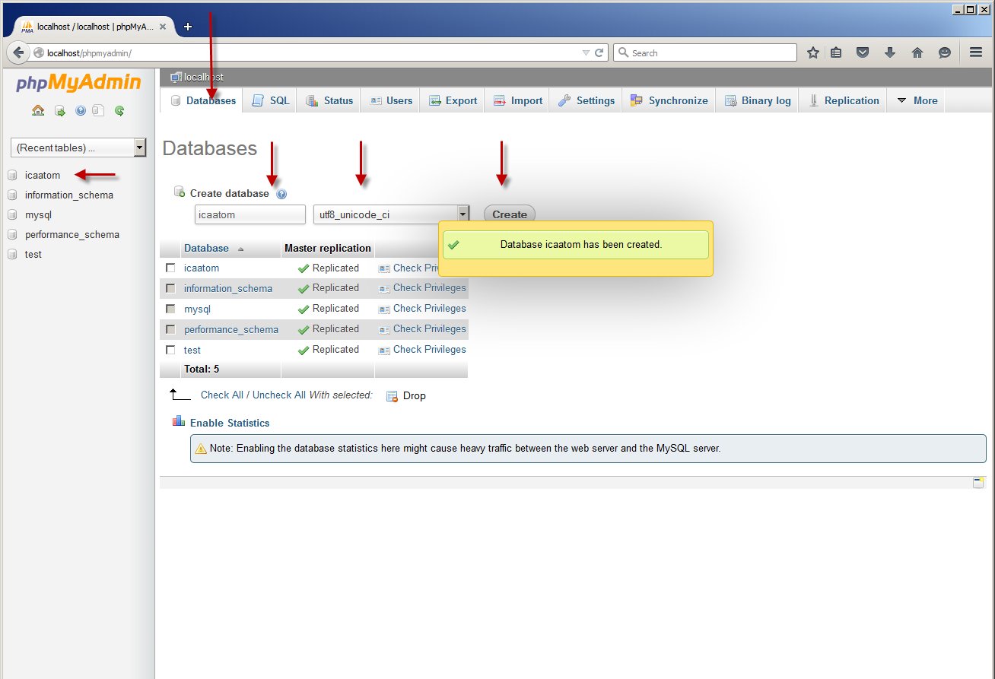The image size is (995, 679).
Task: Select test in the left navigation list
Action: (33, 255)
